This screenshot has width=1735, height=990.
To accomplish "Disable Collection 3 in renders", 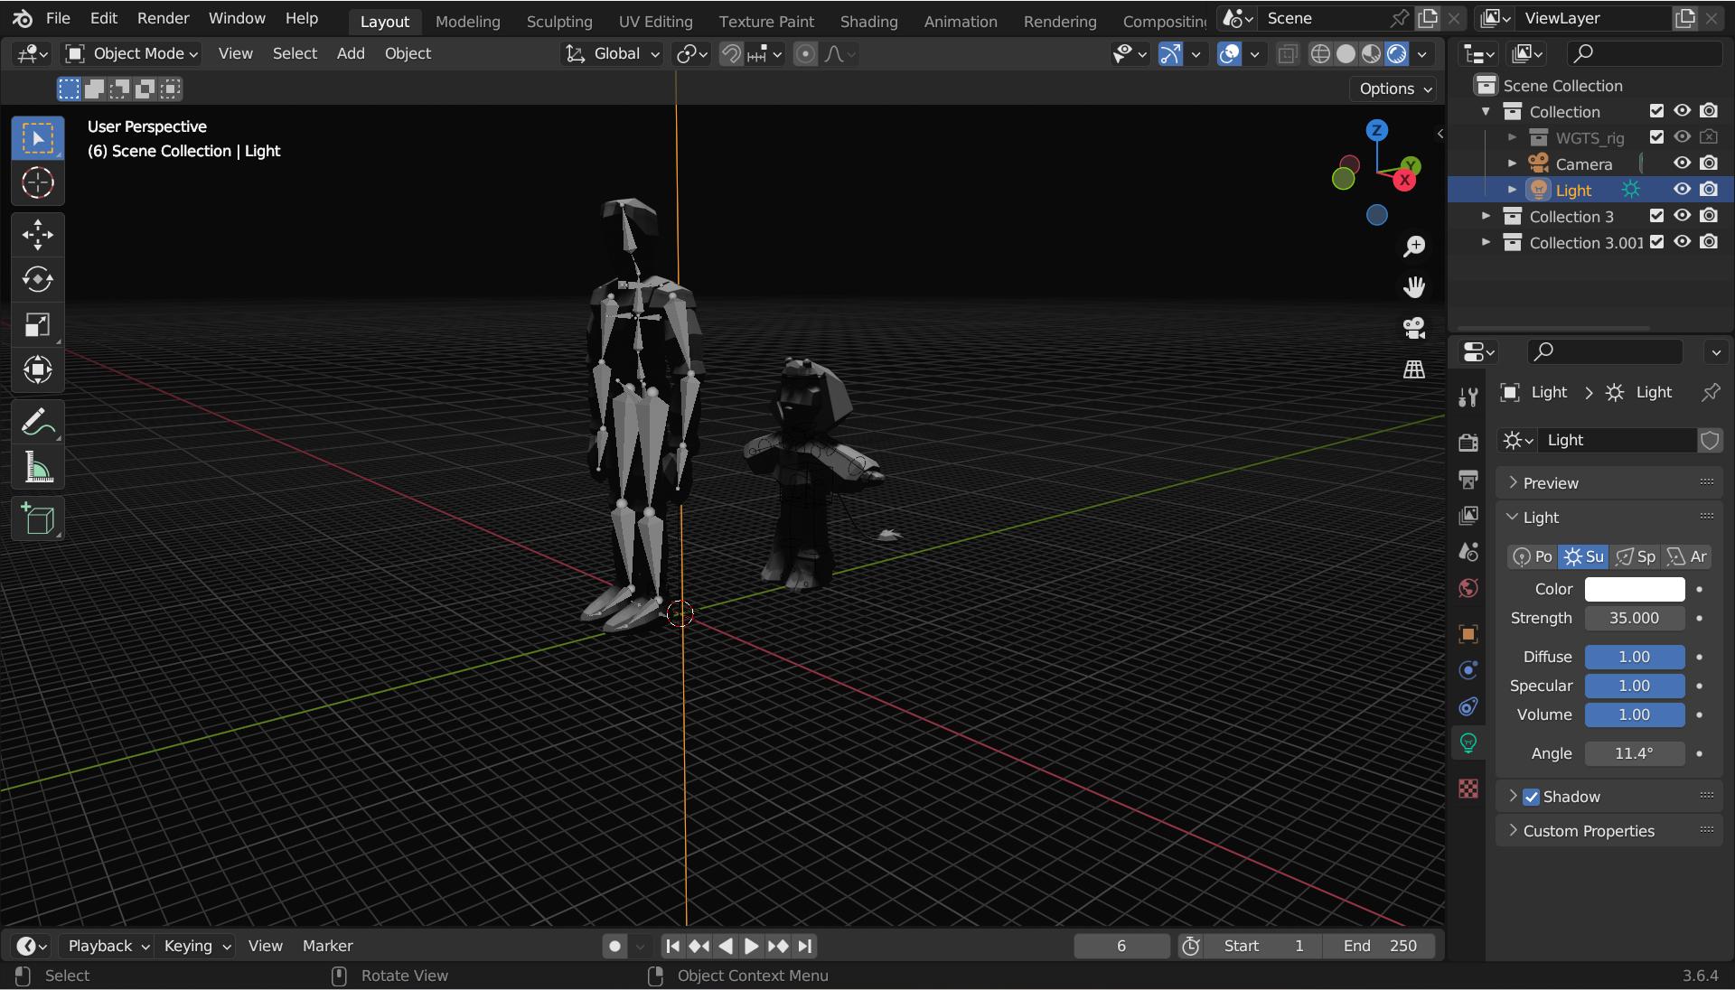I will coord(1709,216).
